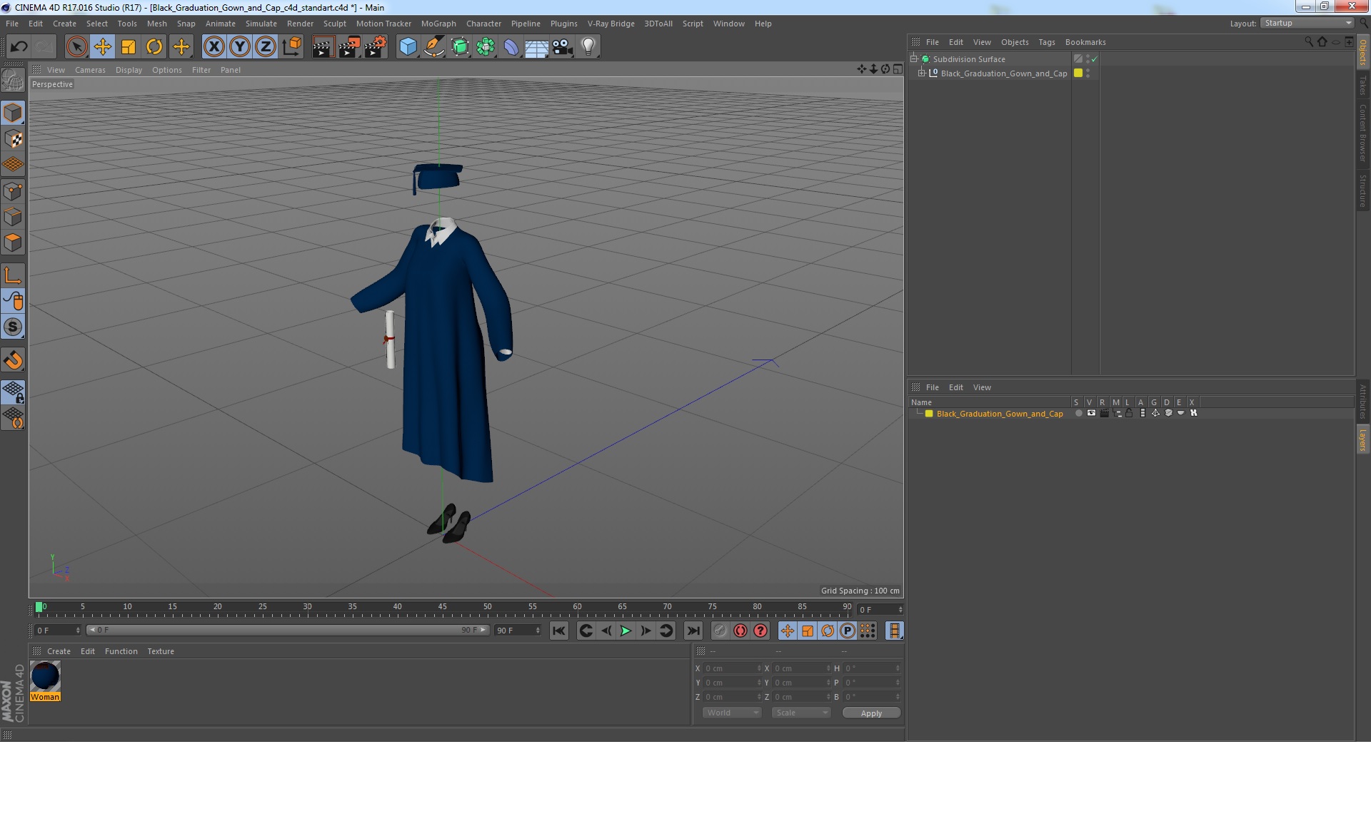Click the timeline preview range slider
Viewport: 1371px width, 826px height.
coord(288,630)
